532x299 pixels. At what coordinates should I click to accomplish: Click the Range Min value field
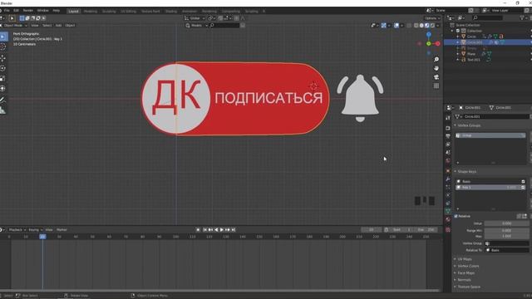click(506, 231)
